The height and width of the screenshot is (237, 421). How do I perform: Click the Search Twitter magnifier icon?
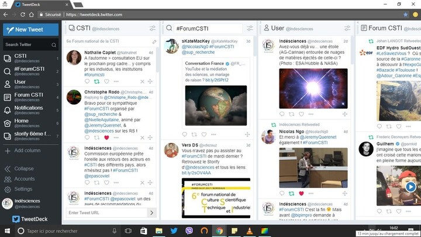pyautogui.click(x=54, y=45)
